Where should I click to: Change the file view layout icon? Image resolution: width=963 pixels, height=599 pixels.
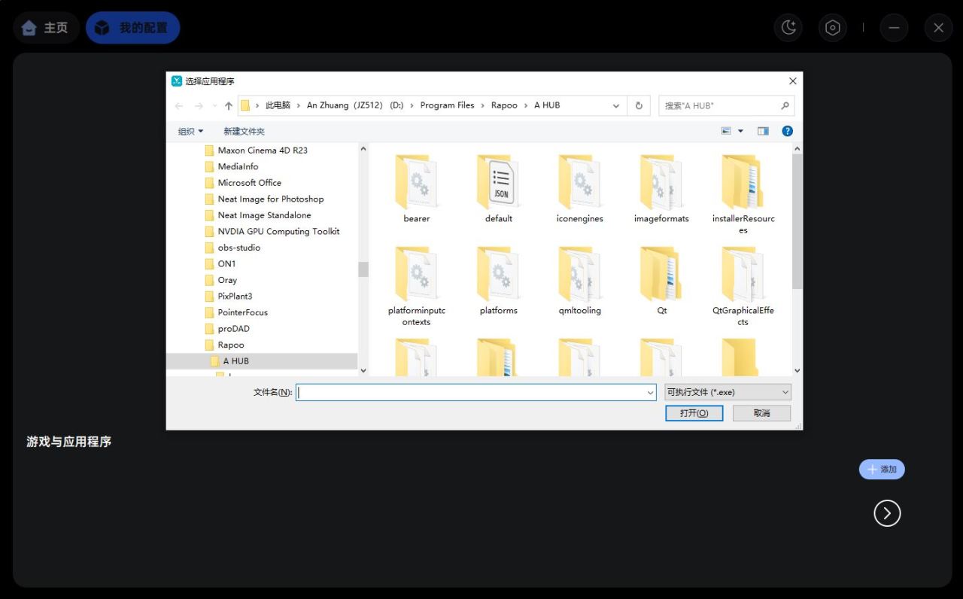coord(726,131)
